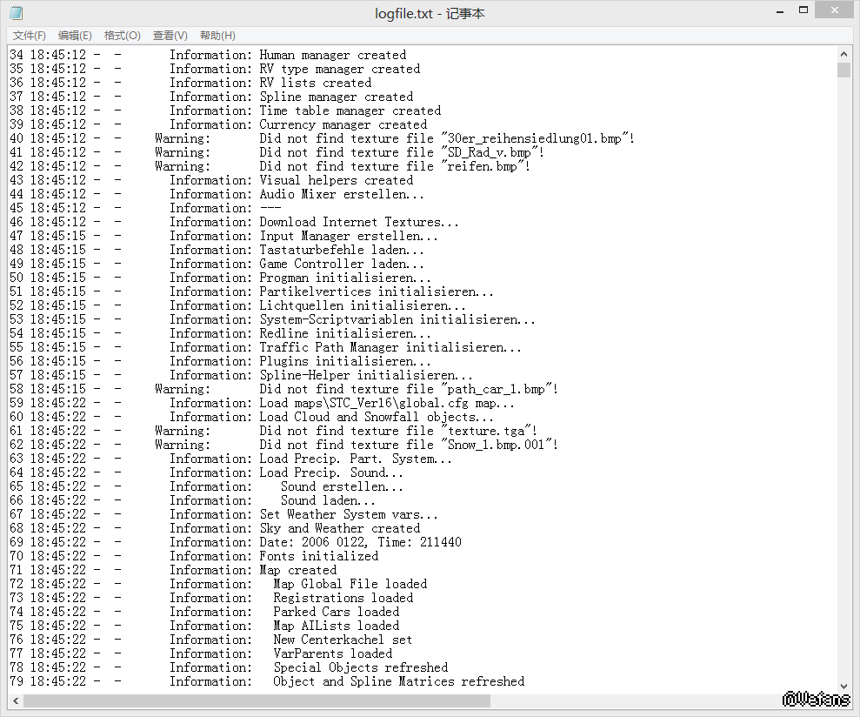Open the 格式(O) menu

point(122,36)
